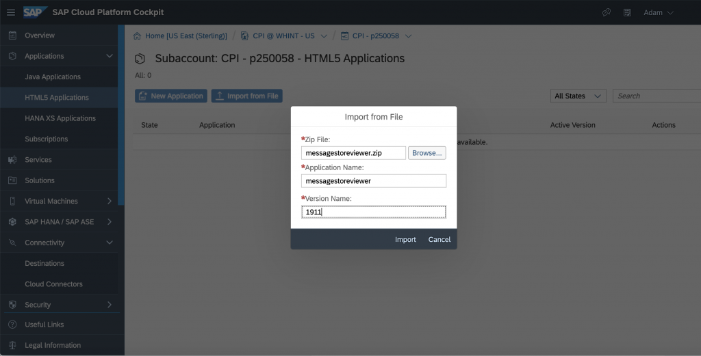Expand the Virtual Machines section
The image size is (701, 356).
[x=109, y=201]
